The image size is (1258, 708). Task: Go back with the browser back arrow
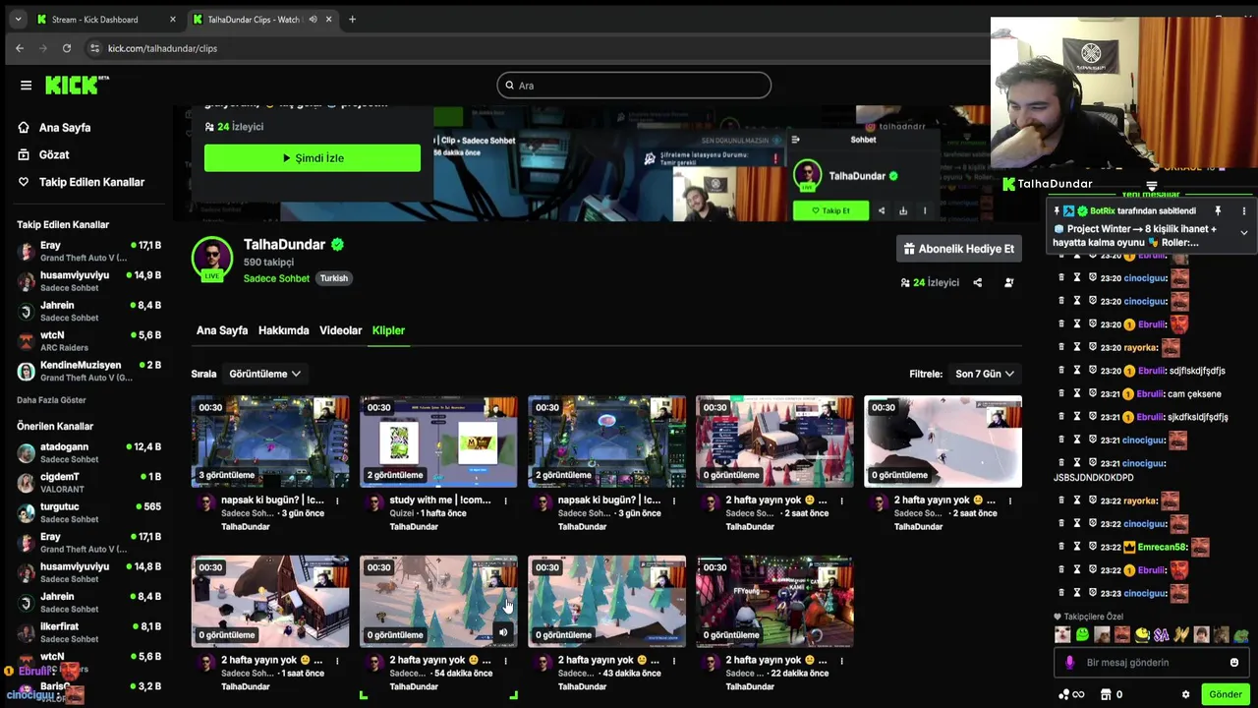click(20, 48)
